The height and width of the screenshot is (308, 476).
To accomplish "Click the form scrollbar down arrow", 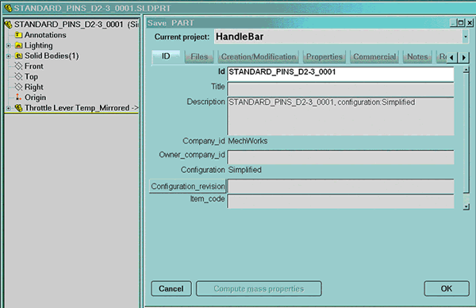I will click(466, 207).
